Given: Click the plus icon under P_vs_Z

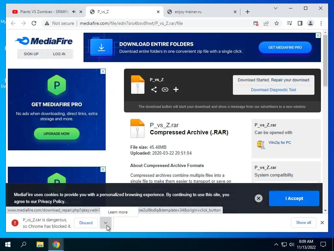Looking at the screenshot, I should click(176, 90).
